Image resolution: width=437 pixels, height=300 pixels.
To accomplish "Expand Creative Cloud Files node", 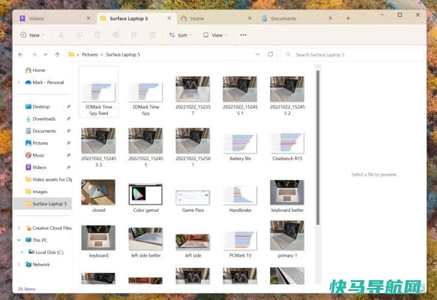I will click(19, 228).
